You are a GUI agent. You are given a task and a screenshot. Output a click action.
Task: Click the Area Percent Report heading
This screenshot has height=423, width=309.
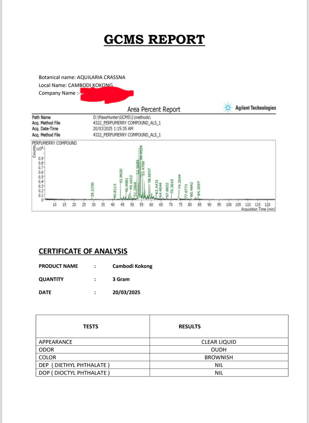coord(154,109)
